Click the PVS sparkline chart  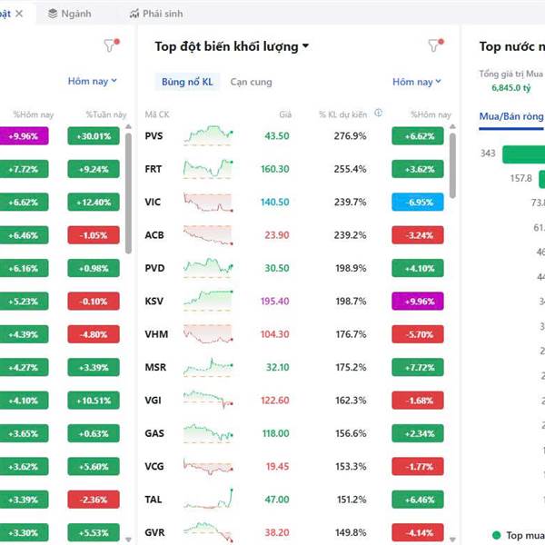(x=208, y=135)
